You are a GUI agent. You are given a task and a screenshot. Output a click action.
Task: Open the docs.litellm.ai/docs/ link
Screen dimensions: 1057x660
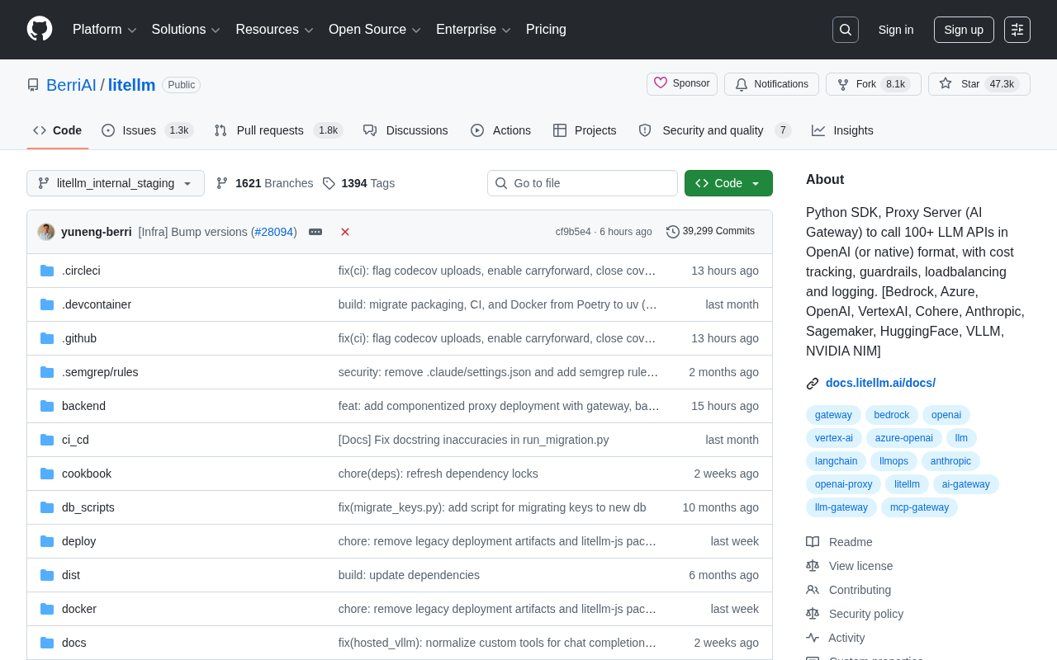pyautogui.click(x=880, y=383)
